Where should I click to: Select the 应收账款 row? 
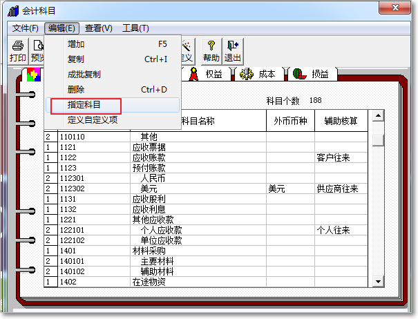(206, 157)
